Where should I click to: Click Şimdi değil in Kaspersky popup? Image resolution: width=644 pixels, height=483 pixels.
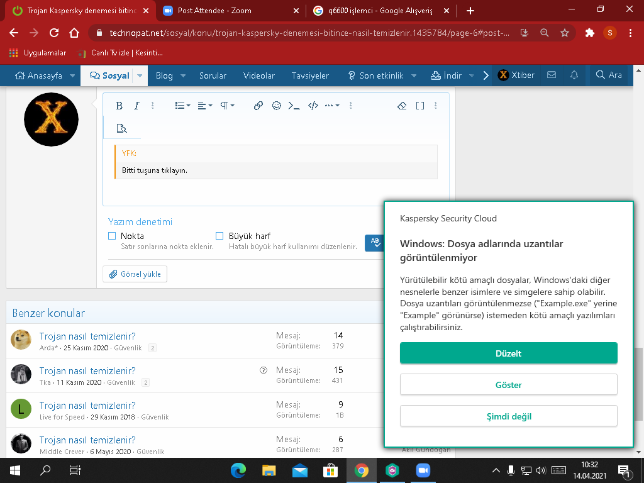[508, 416]
